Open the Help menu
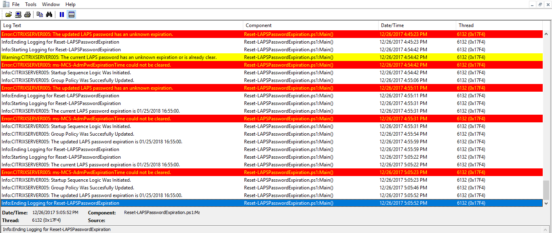This screenshot has height=233, width=552. tap(70, 4)
